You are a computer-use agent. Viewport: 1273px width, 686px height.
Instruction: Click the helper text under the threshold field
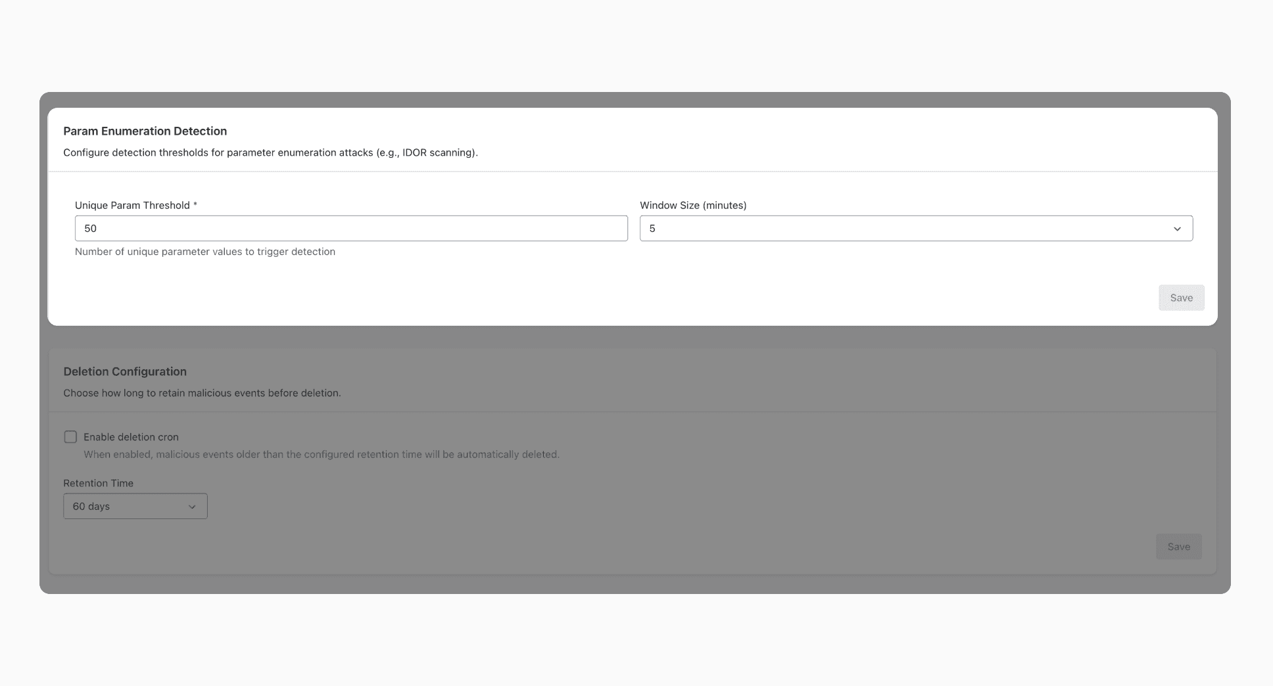[205, 251]
